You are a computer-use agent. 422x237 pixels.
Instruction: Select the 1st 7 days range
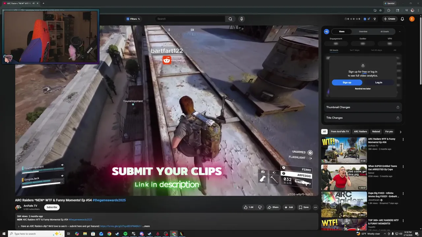pos(354,50)
